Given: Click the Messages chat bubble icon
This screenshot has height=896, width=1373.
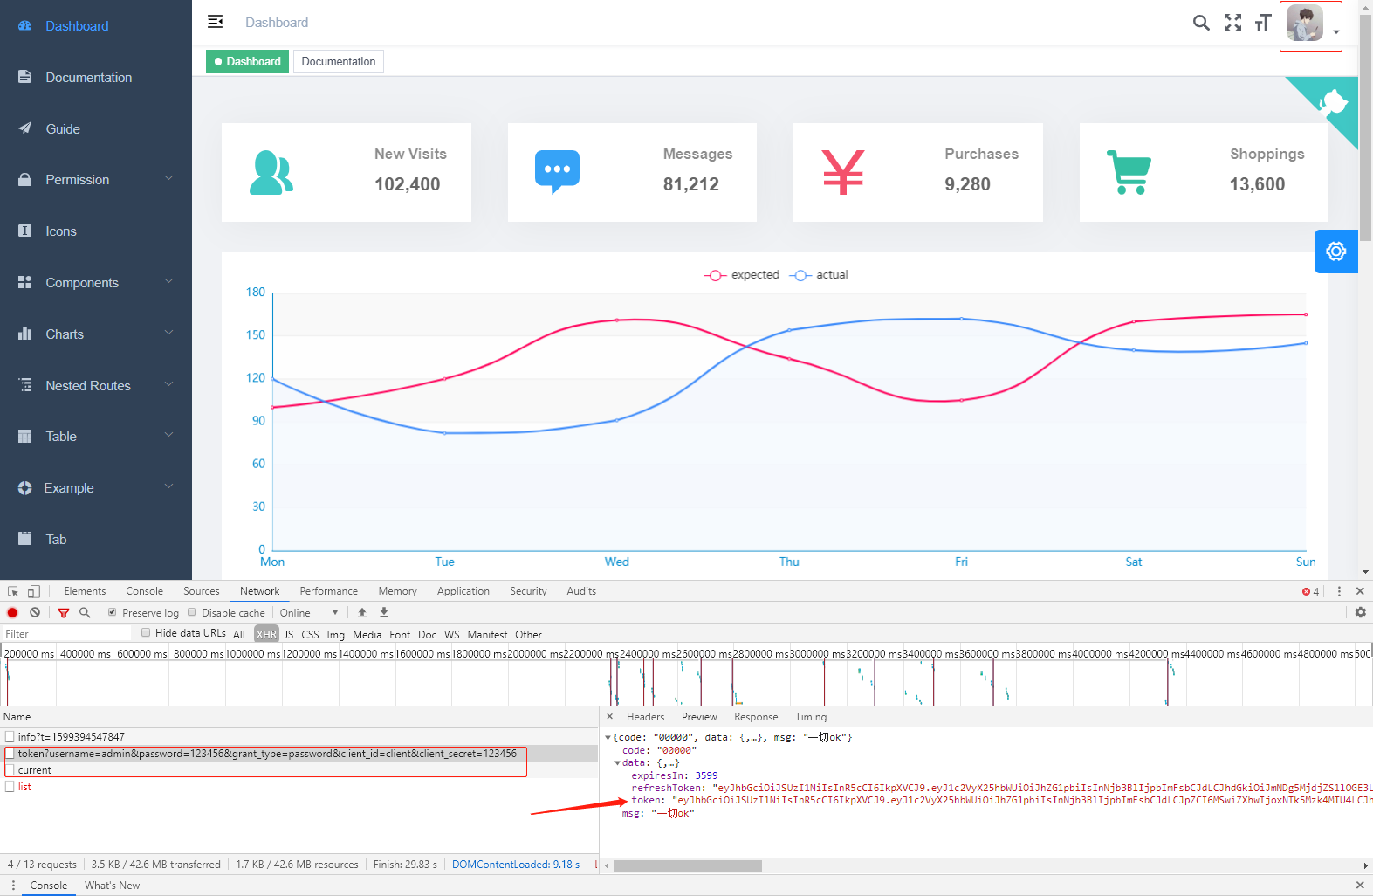Looking at the screenshot, I should [557, 172].
